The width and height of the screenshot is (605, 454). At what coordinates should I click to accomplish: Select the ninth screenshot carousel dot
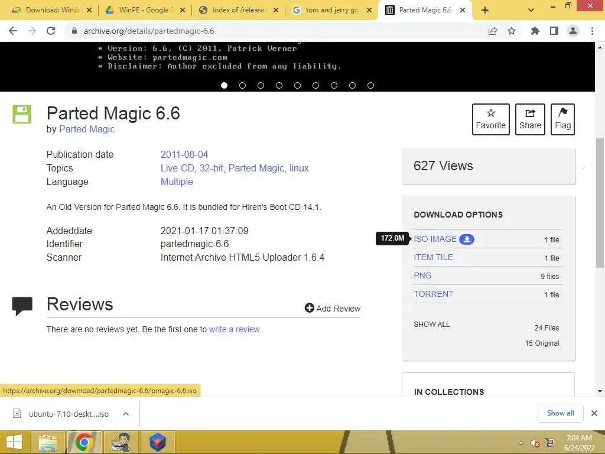[x=371, y=85]
